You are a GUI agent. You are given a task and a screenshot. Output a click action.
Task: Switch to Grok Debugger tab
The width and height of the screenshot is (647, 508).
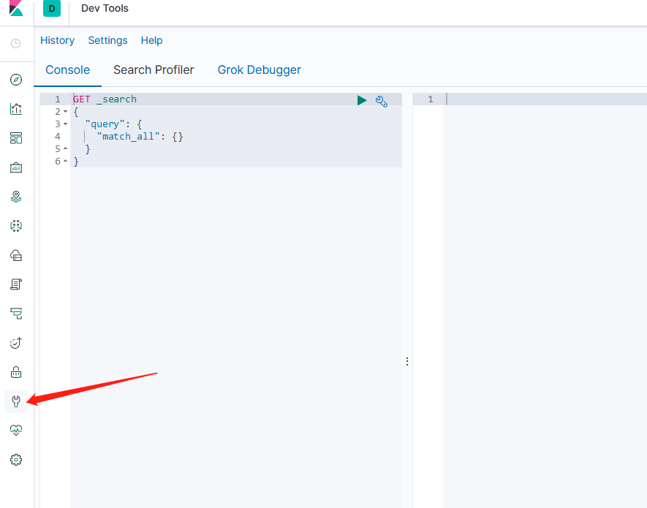point(259,70)
